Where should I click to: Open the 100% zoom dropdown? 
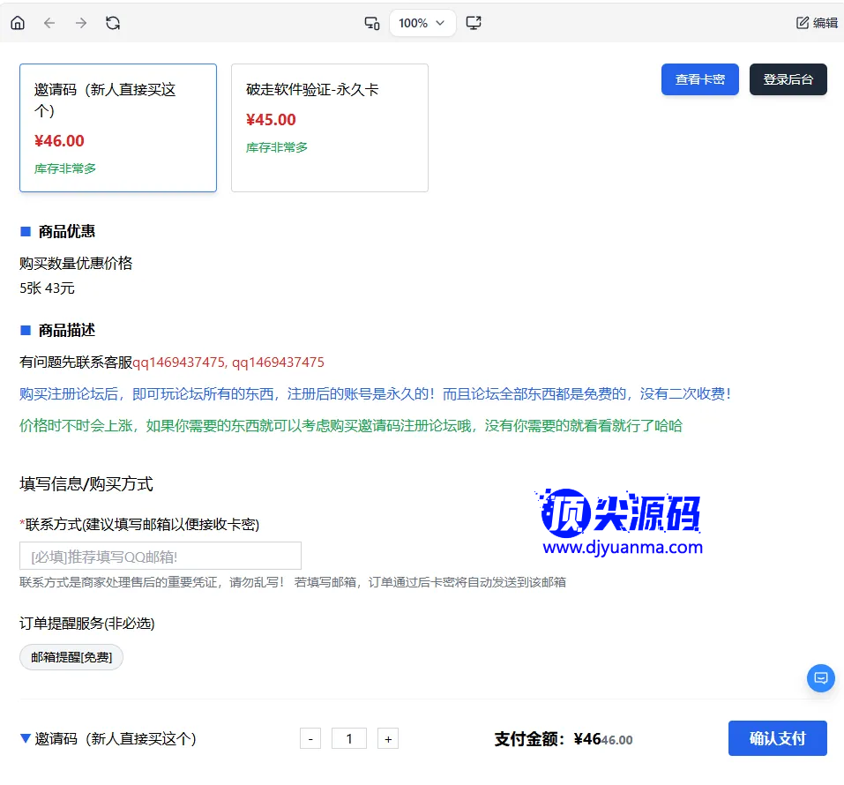pos(422,23)
